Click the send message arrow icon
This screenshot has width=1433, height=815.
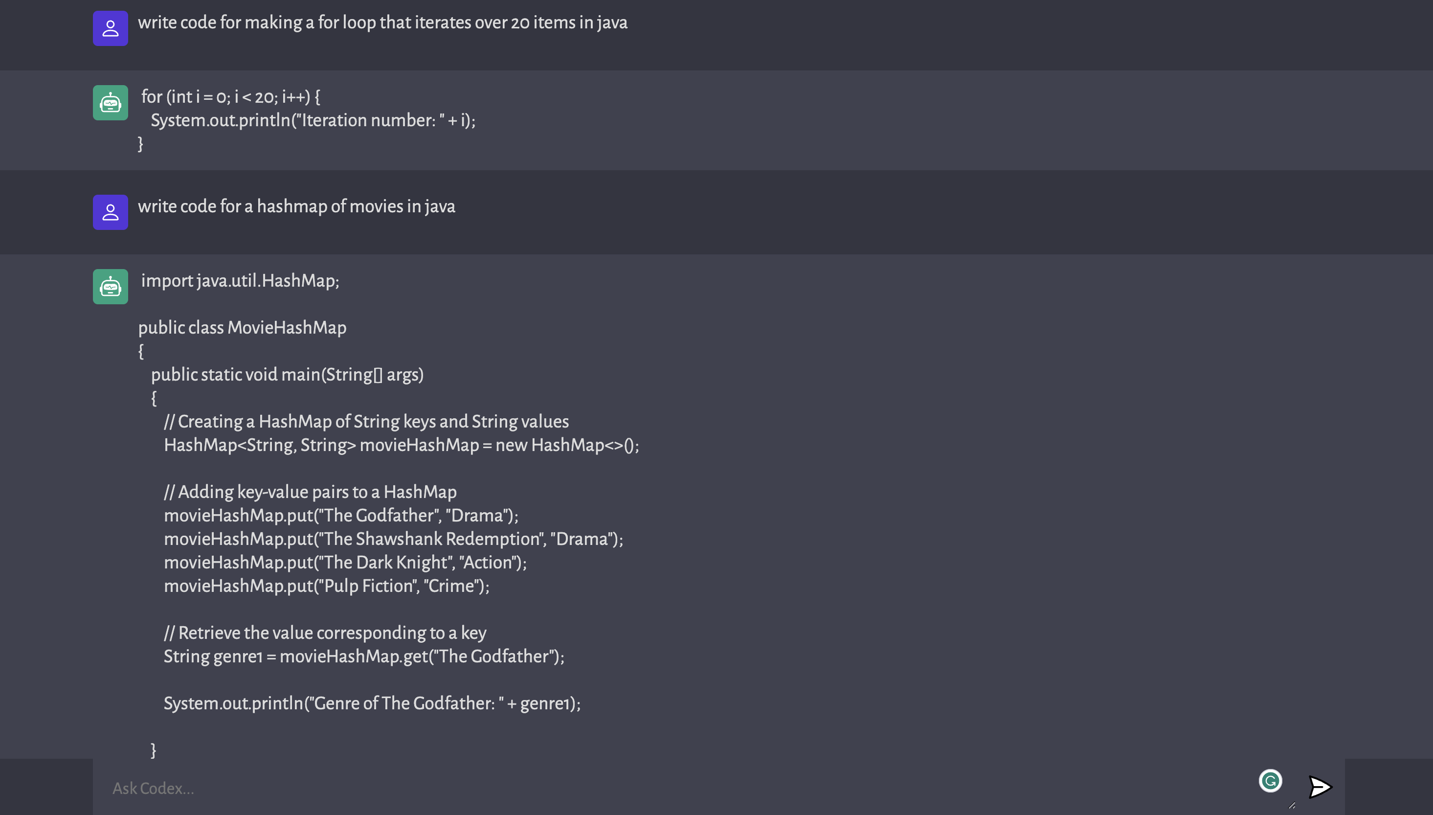click(1320, 787)
